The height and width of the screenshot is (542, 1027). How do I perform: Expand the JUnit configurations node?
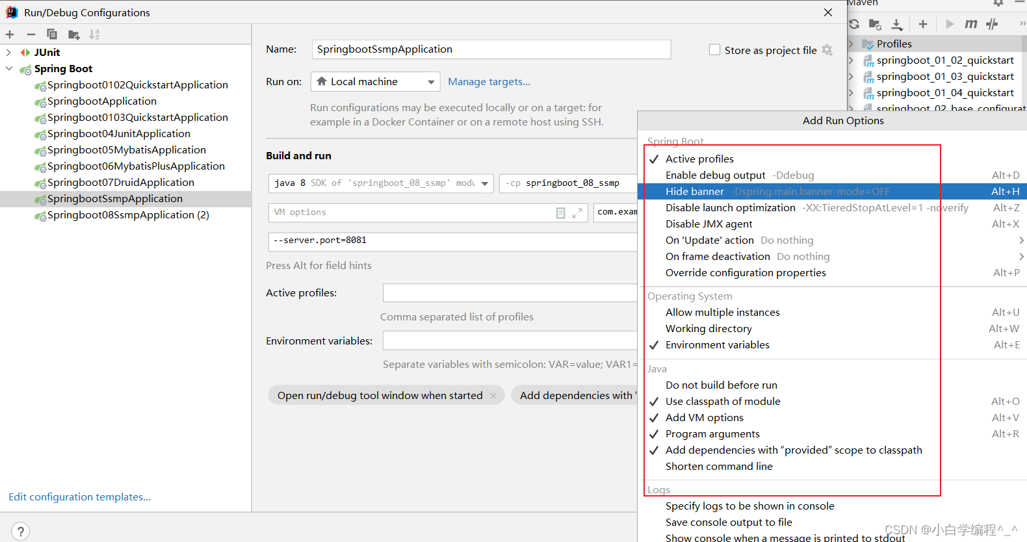pyautogui.click(x=8, y=52)
